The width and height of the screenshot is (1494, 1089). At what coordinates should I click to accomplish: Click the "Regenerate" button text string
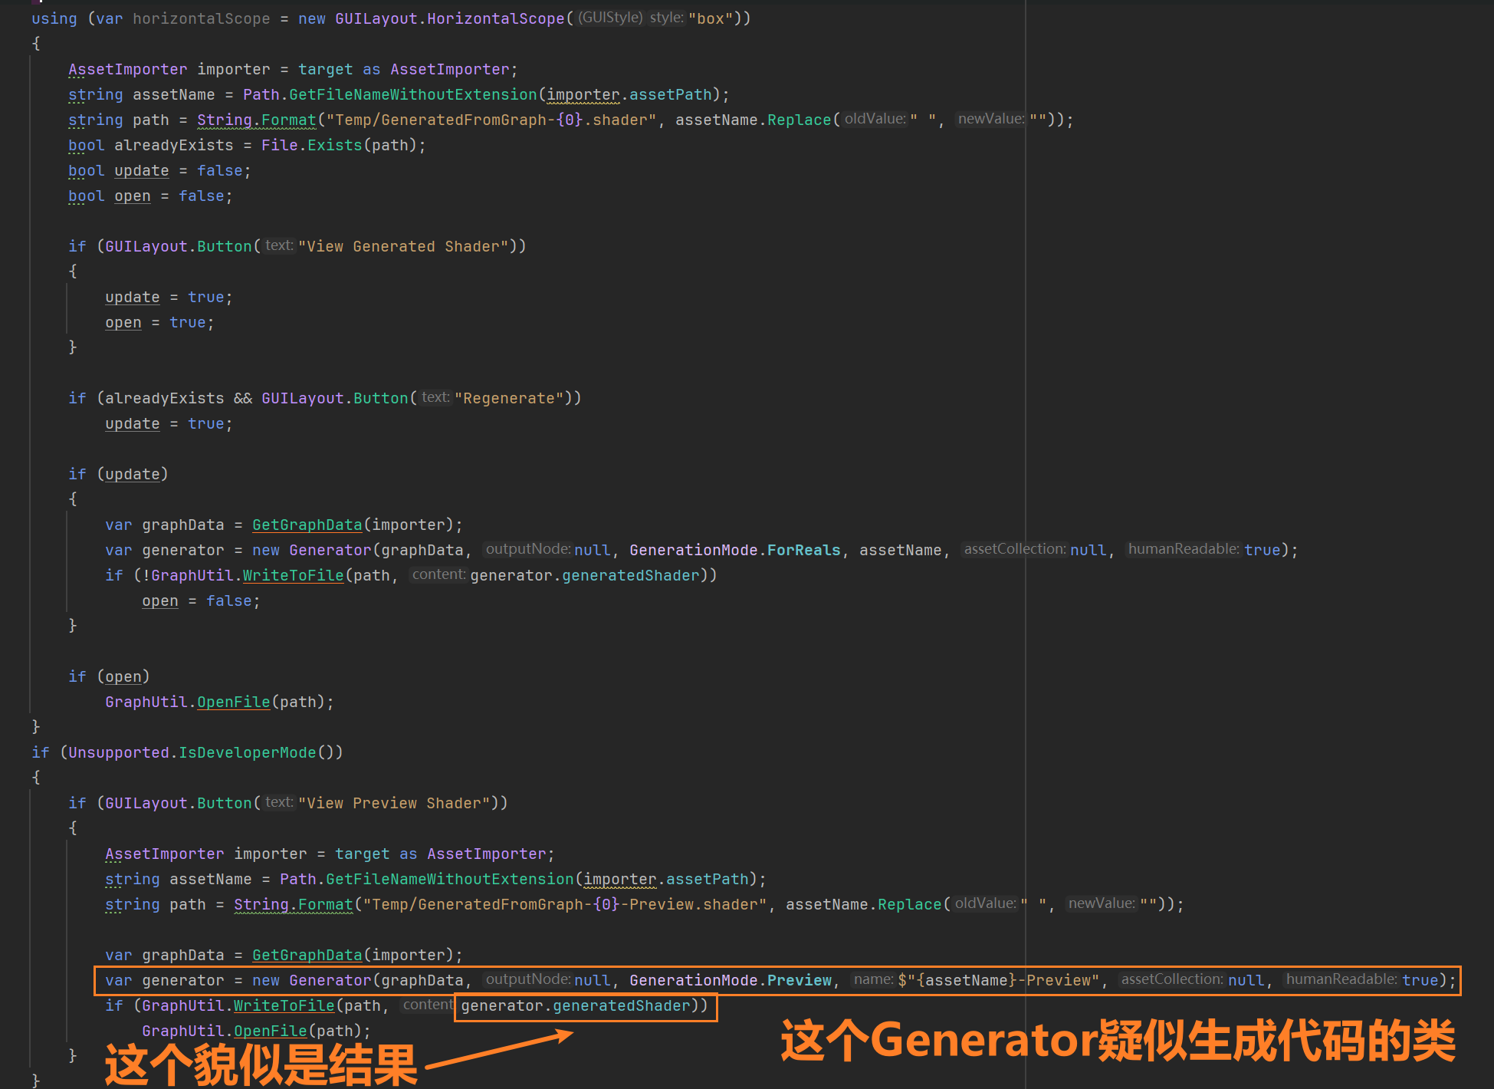[x=509, y=398]
